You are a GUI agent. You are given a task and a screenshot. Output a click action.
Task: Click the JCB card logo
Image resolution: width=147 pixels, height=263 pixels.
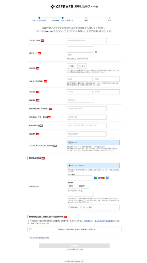click(96, 178)
